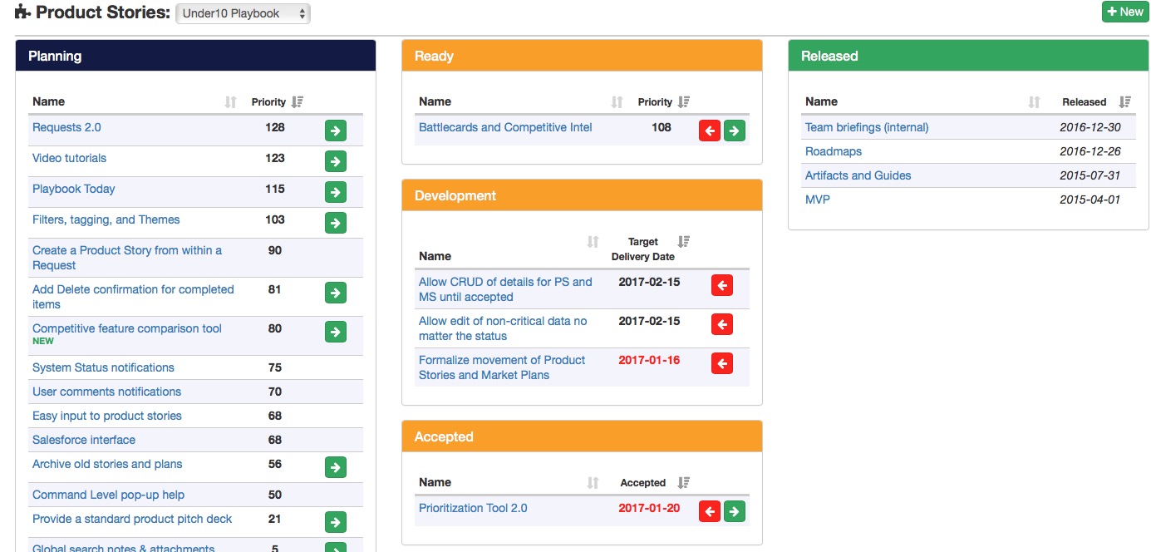The height and width of the screenshot is (552, 1151).
Task: Click priority value 108 for Battlecards
Action: pyautogui.click(x=662, y=127)
